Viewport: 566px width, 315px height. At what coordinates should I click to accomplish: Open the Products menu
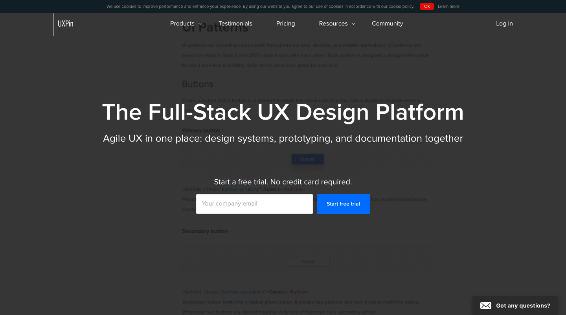click(x=182, y=24)
